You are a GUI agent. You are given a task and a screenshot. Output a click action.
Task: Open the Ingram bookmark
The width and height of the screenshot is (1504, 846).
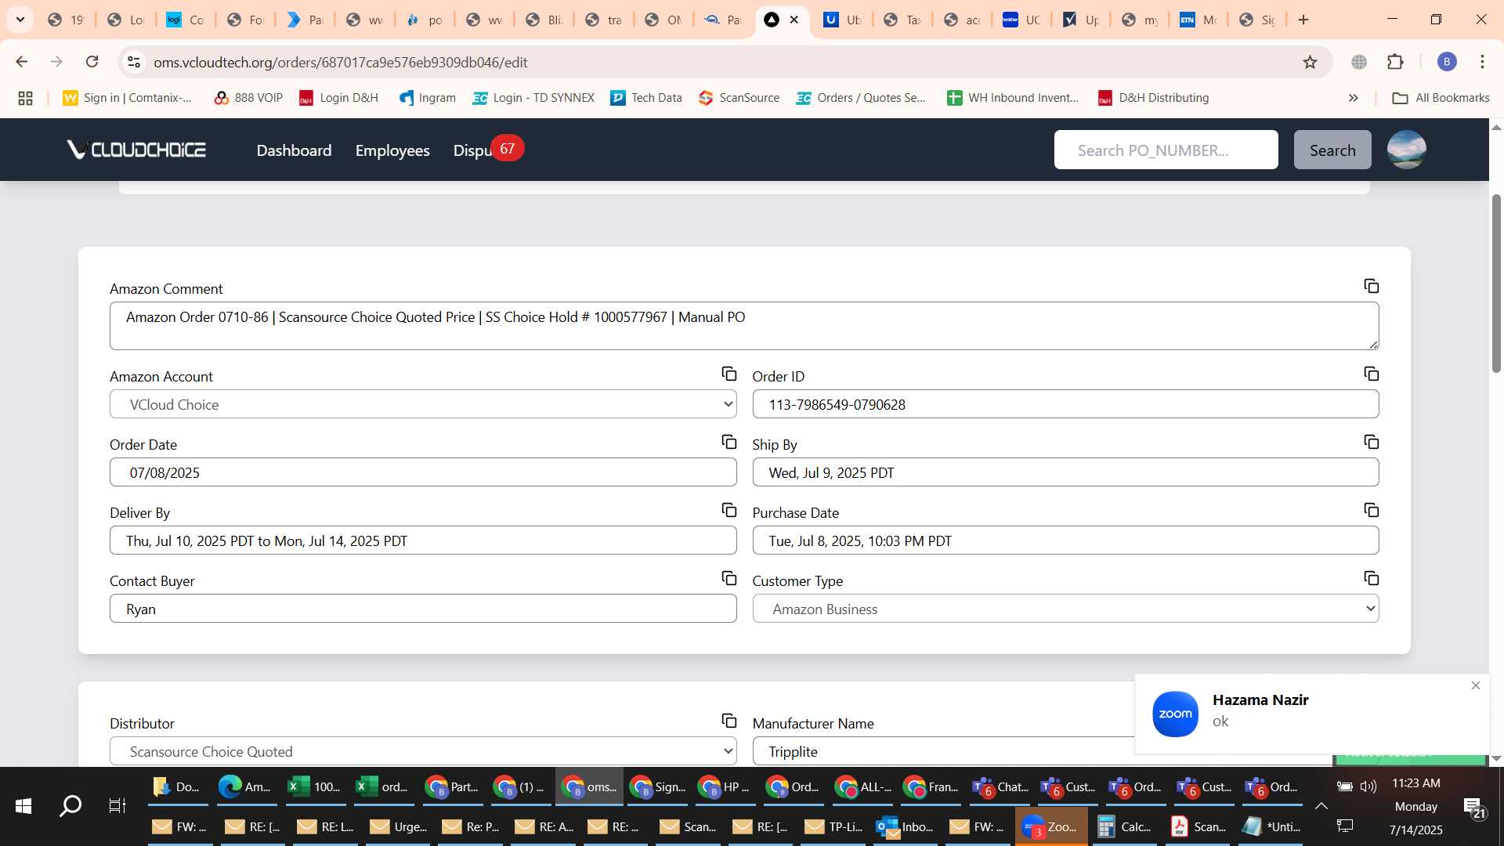tap(428, 98)
